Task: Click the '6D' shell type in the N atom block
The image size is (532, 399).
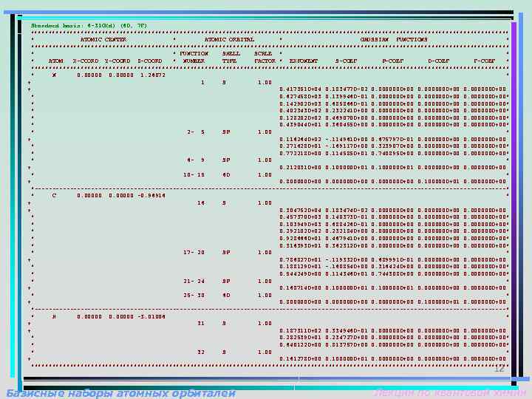Action: click(x=226, y=175)
